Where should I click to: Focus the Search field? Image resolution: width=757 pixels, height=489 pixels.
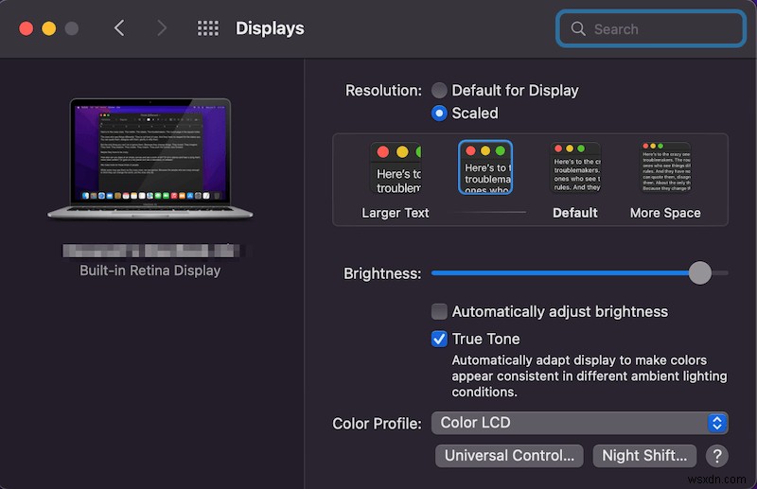click(651, 29)
